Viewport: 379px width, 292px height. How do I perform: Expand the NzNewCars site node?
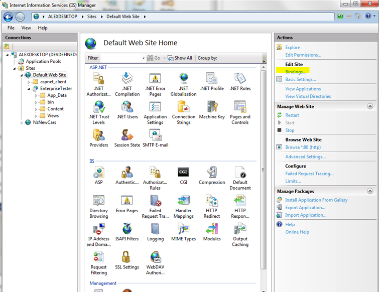coord(22,122)
